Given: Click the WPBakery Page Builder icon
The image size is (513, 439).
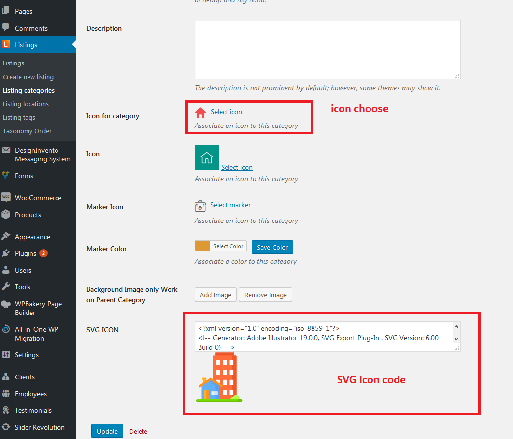Looking at the screenshot, I should (6, 304).
